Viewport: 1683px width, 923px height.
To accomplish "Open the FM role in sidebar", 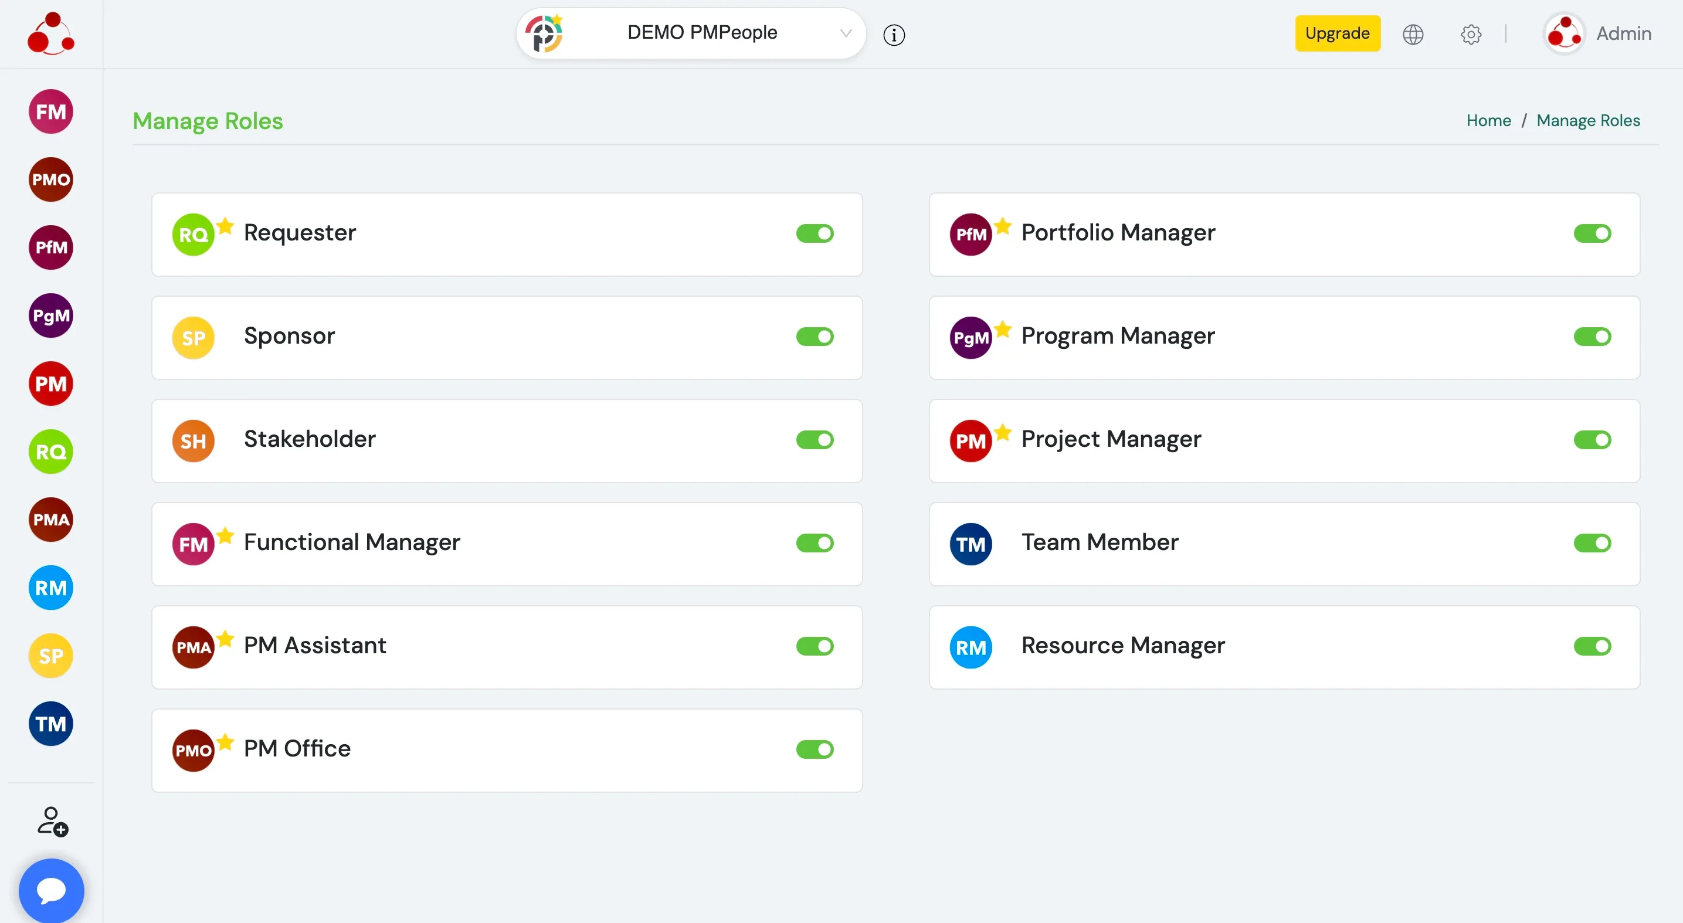I will point(51,111).
